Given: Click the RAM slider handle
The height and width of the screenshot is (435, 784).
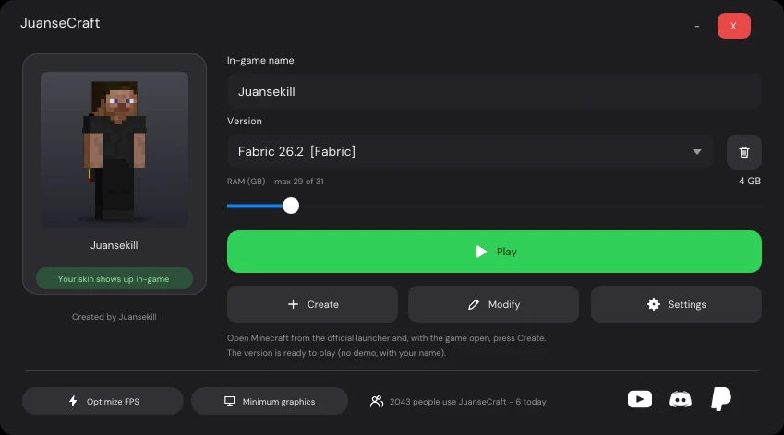Looking at the screenshot, I should tap(291, 206).
